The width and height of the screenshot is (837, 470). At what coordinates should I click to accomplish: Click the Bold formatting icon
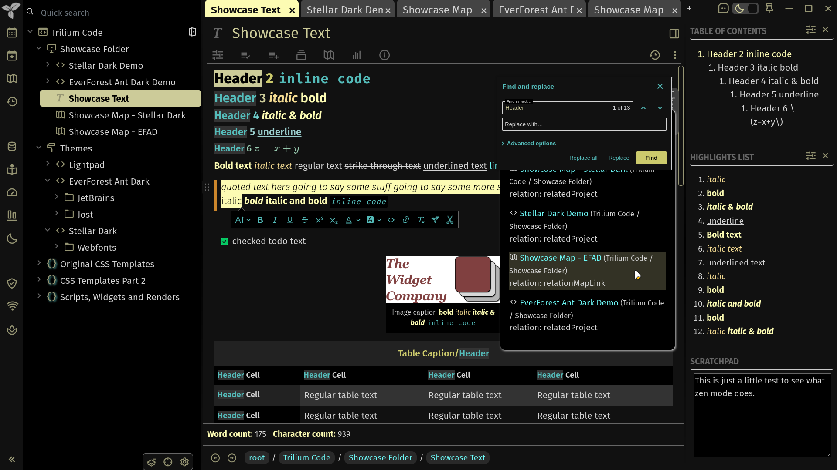click(260, 220)
